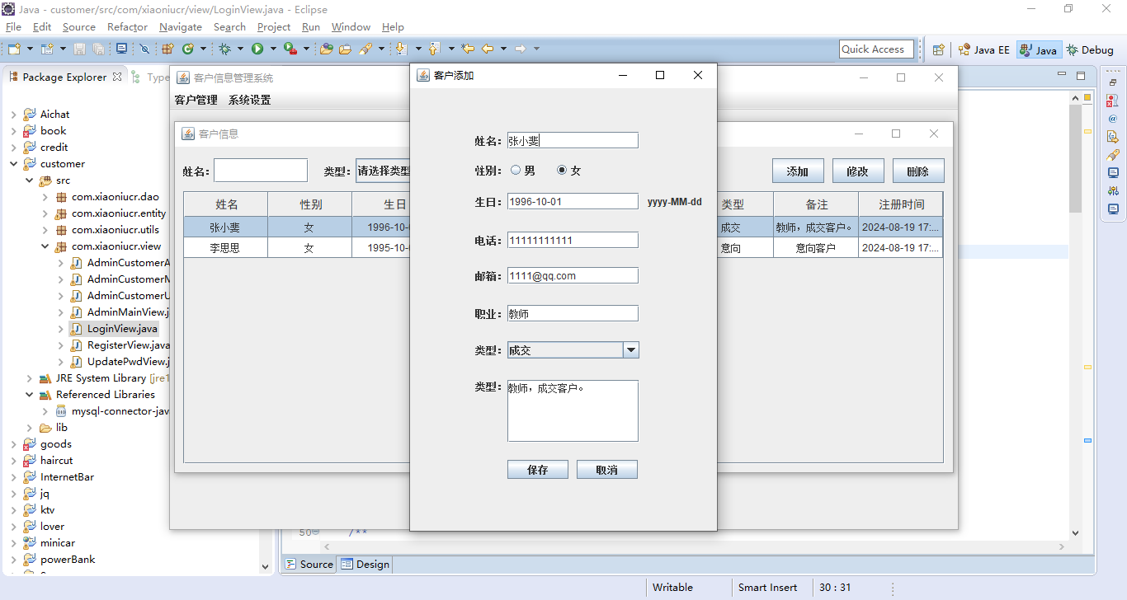Toggle the Skip All Breakpoints icon
Viewport: 1127px width, 600px height.
[x=144, y=49]
